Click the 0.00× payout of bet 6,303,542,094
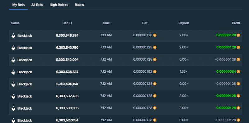 (x=184, y=59)
